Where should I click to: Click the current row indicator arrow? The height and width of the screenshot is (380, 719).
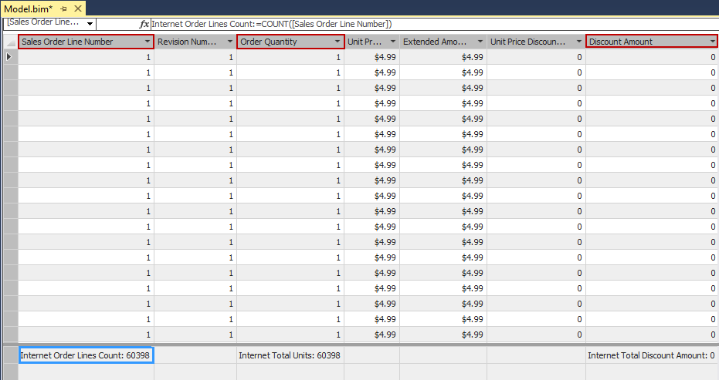point(9,57)
